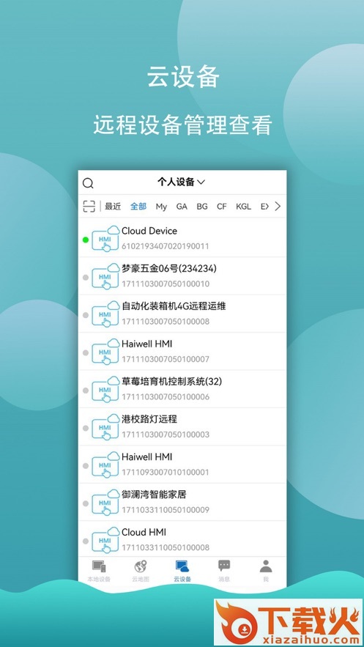Open device 港校路灯远程
Screen dimensions: 364x647
149,419
